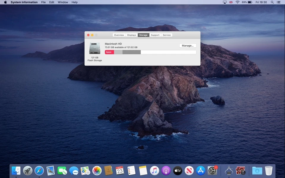Open Podcasts purple icon in Dock
The width and height of the screenshot is (285, 178).
click(166, 171)
